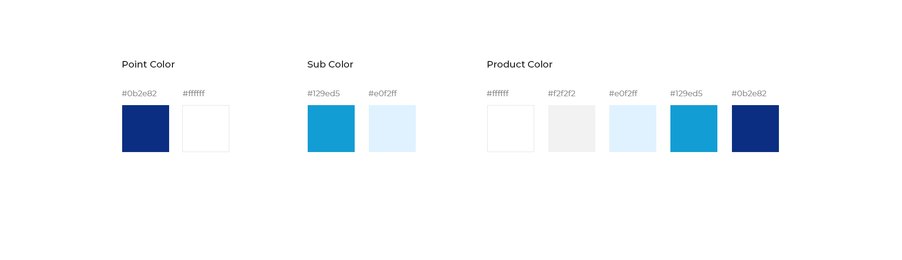The width and height of the screenshot is (902, 260).
Task: Click the #129ed5 label under Sub Color
Action: coord(324,93)
